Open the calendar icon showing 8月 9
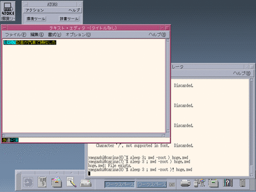The width and height of the screenshot is (256, 192). coord(42,182)
